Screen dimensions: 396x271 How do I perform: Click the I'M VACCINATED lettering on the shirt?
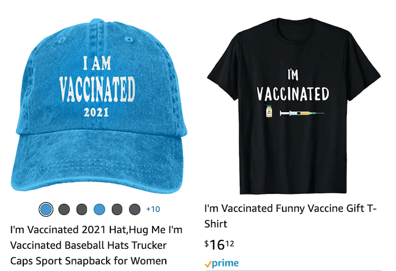pos(293,86)
